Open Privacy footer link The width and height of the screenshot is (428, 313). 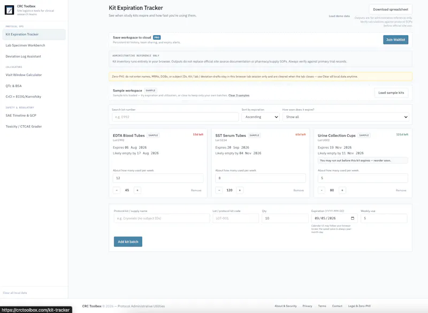[307, 306]
